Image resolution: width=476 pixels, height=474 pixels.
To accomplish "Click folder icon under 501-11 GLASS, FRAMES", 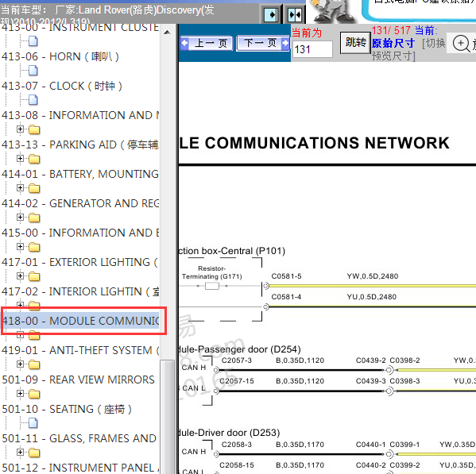I will click(34, 453).
